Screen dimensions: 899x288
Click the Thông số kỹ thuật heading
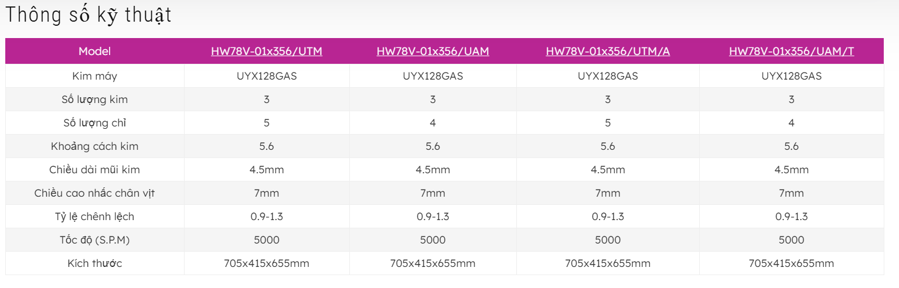click(x=88, y=15)
